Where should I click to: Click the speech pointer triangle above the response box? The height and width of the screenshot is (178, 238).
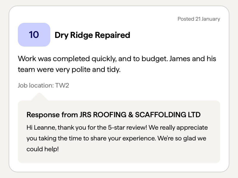tap(39, 97)
